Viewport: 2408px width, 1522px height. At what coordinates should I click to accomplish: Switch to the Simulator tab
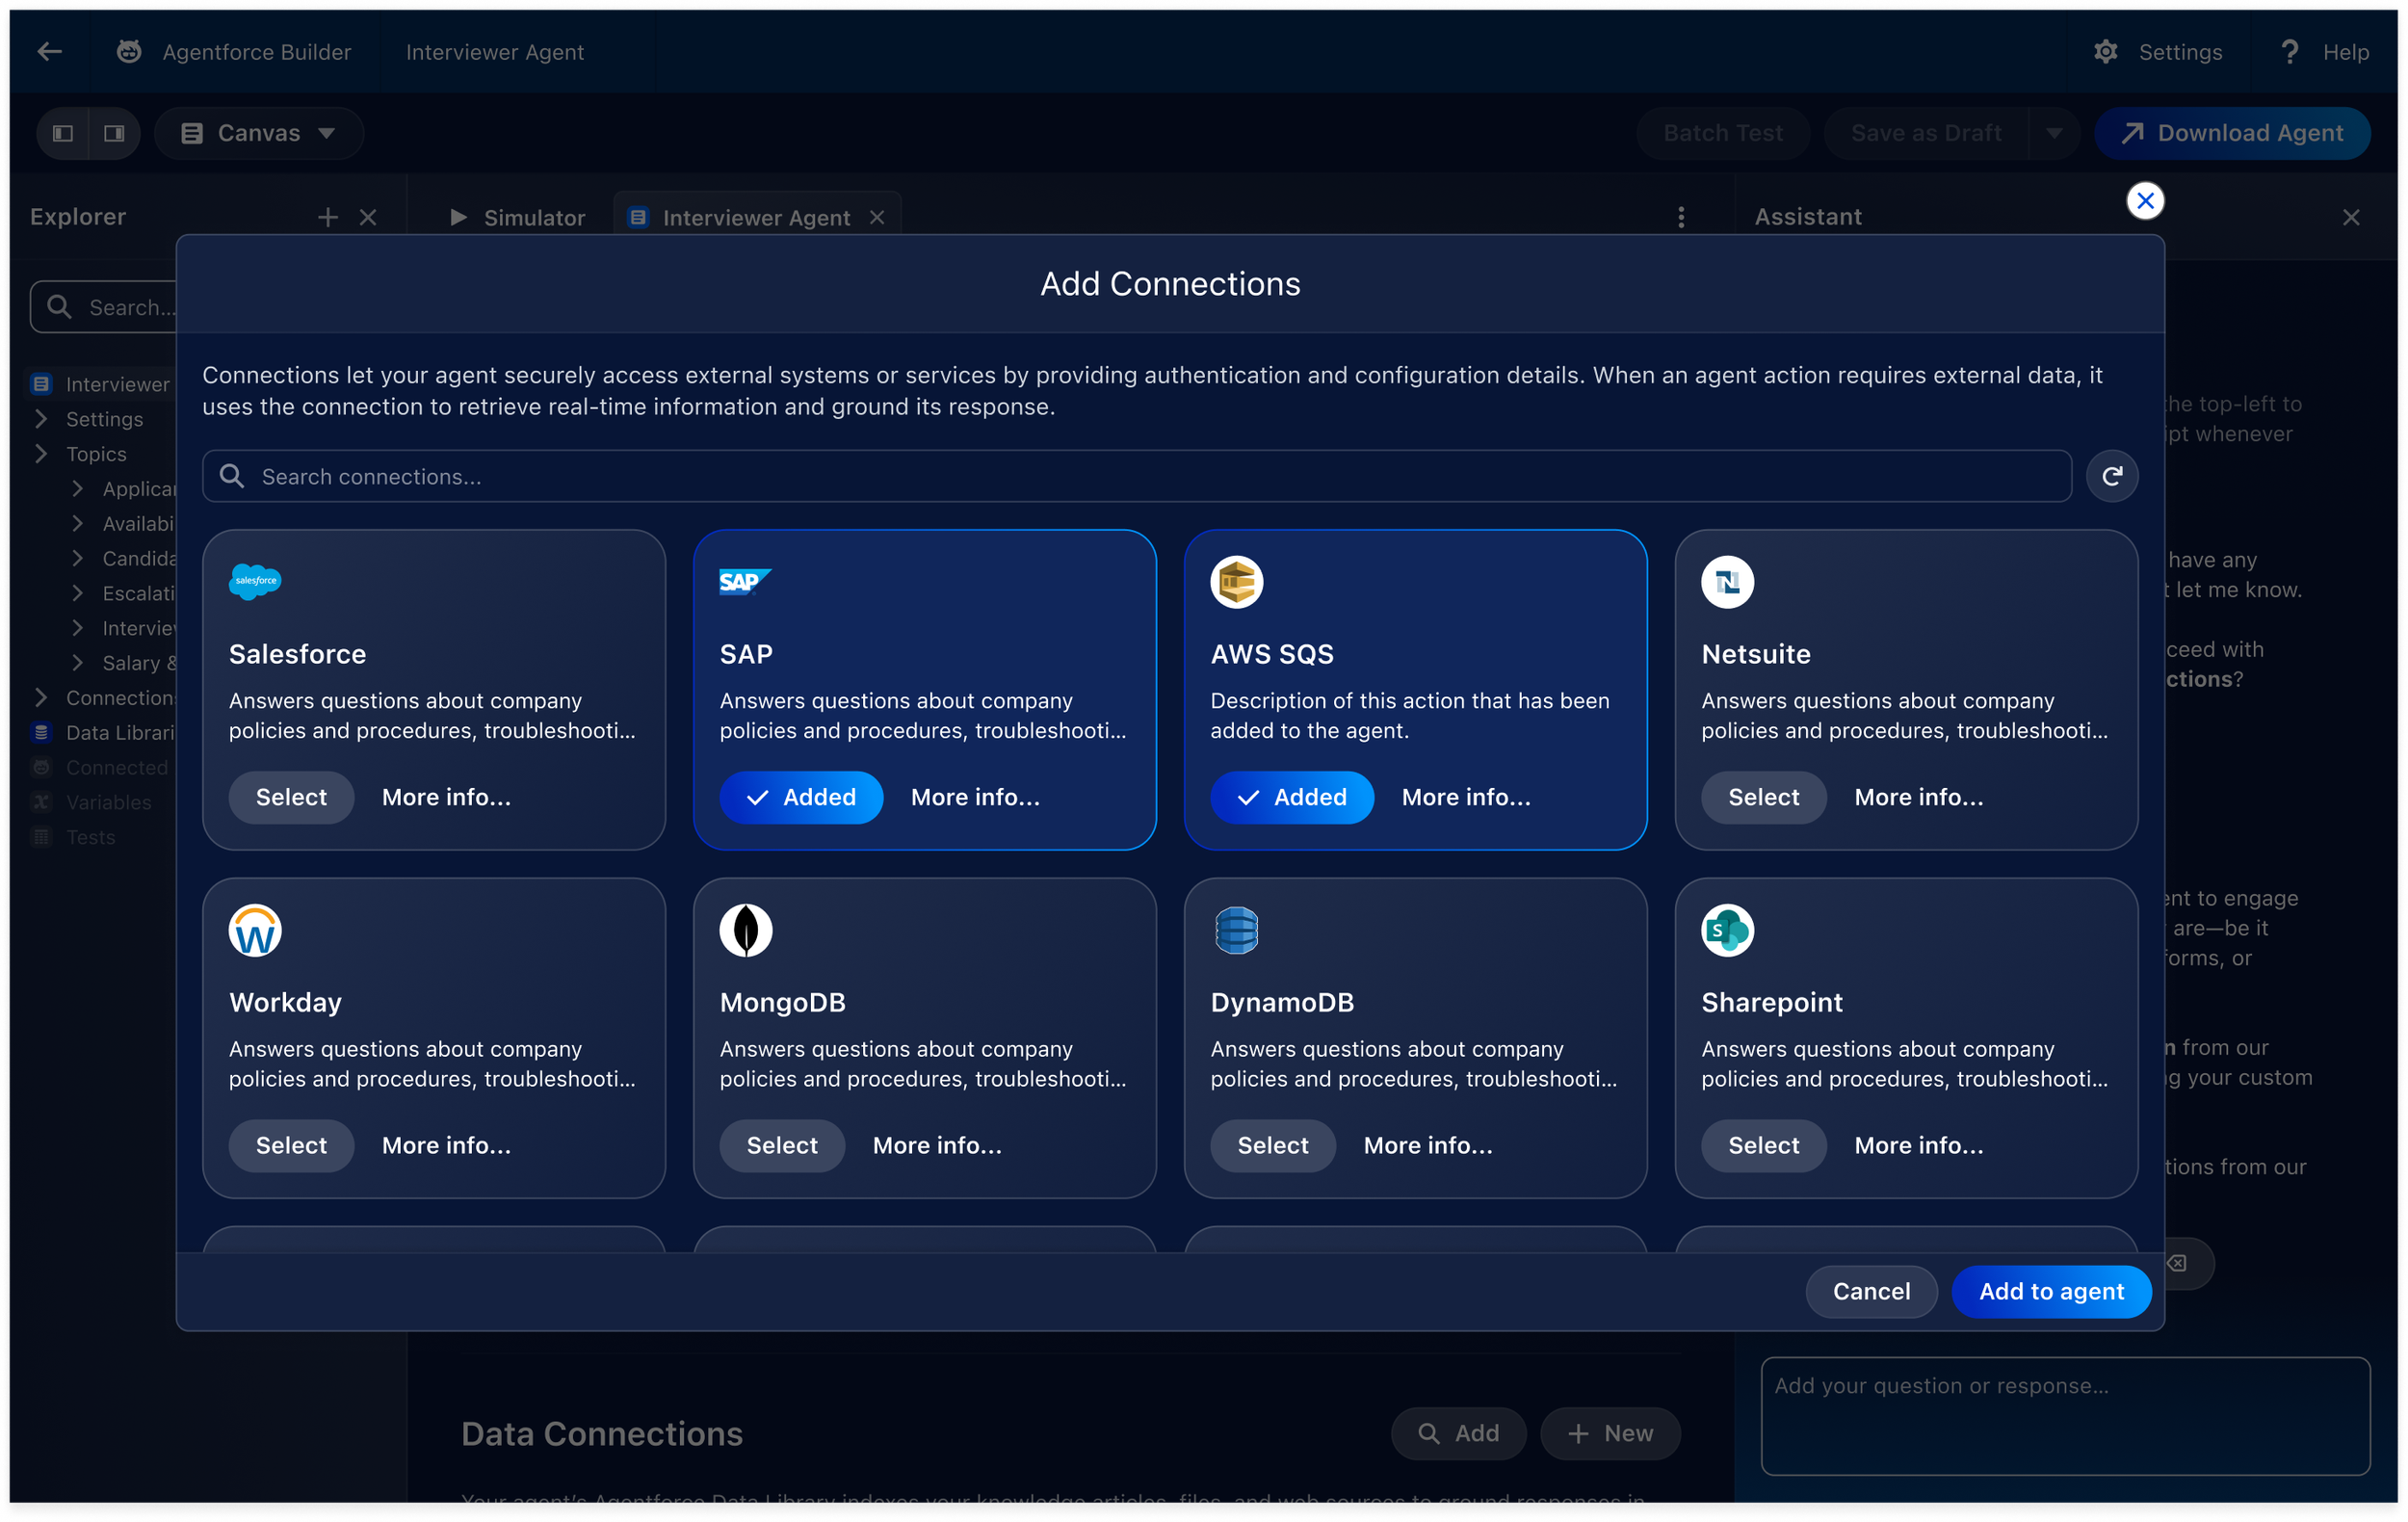pos(518,217)
